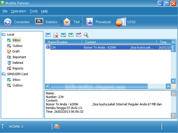Click 'Number: 234' in preview pane

pyautogui.click(x=55, y=97)
